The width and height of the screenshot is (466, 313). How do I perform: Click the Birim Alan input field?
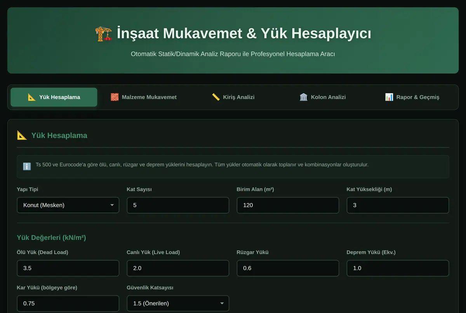[288, 205]
